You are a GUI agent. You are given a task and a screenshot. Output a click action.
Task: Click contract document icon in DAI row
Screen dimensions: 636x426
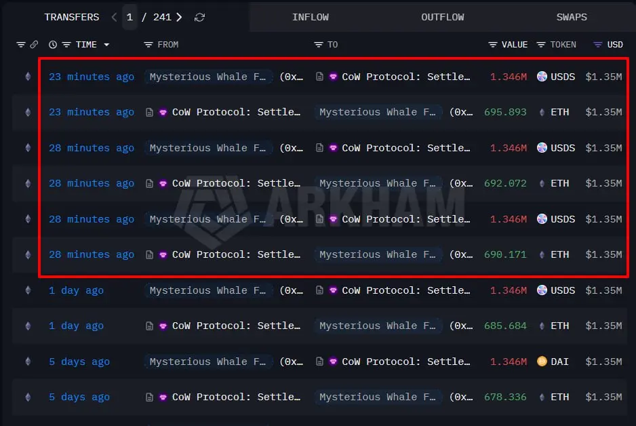coord(319,362)
